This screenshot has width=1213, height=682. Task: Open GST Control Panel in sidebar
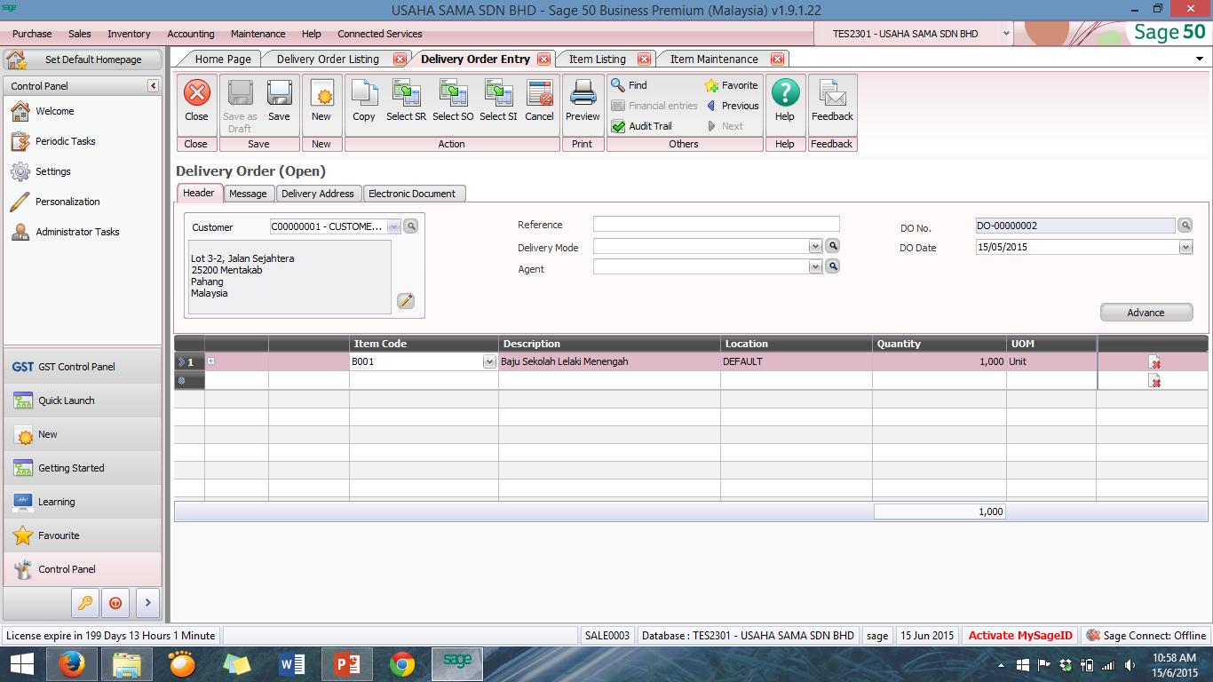coord(83,367)
